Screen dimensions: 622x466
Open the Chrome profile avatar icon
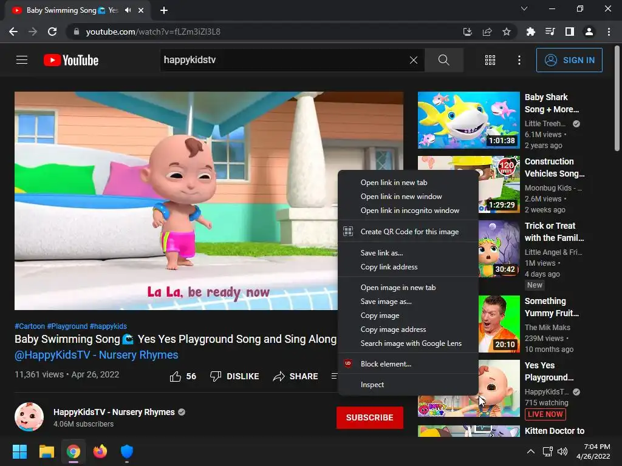(x=589, y=32)
